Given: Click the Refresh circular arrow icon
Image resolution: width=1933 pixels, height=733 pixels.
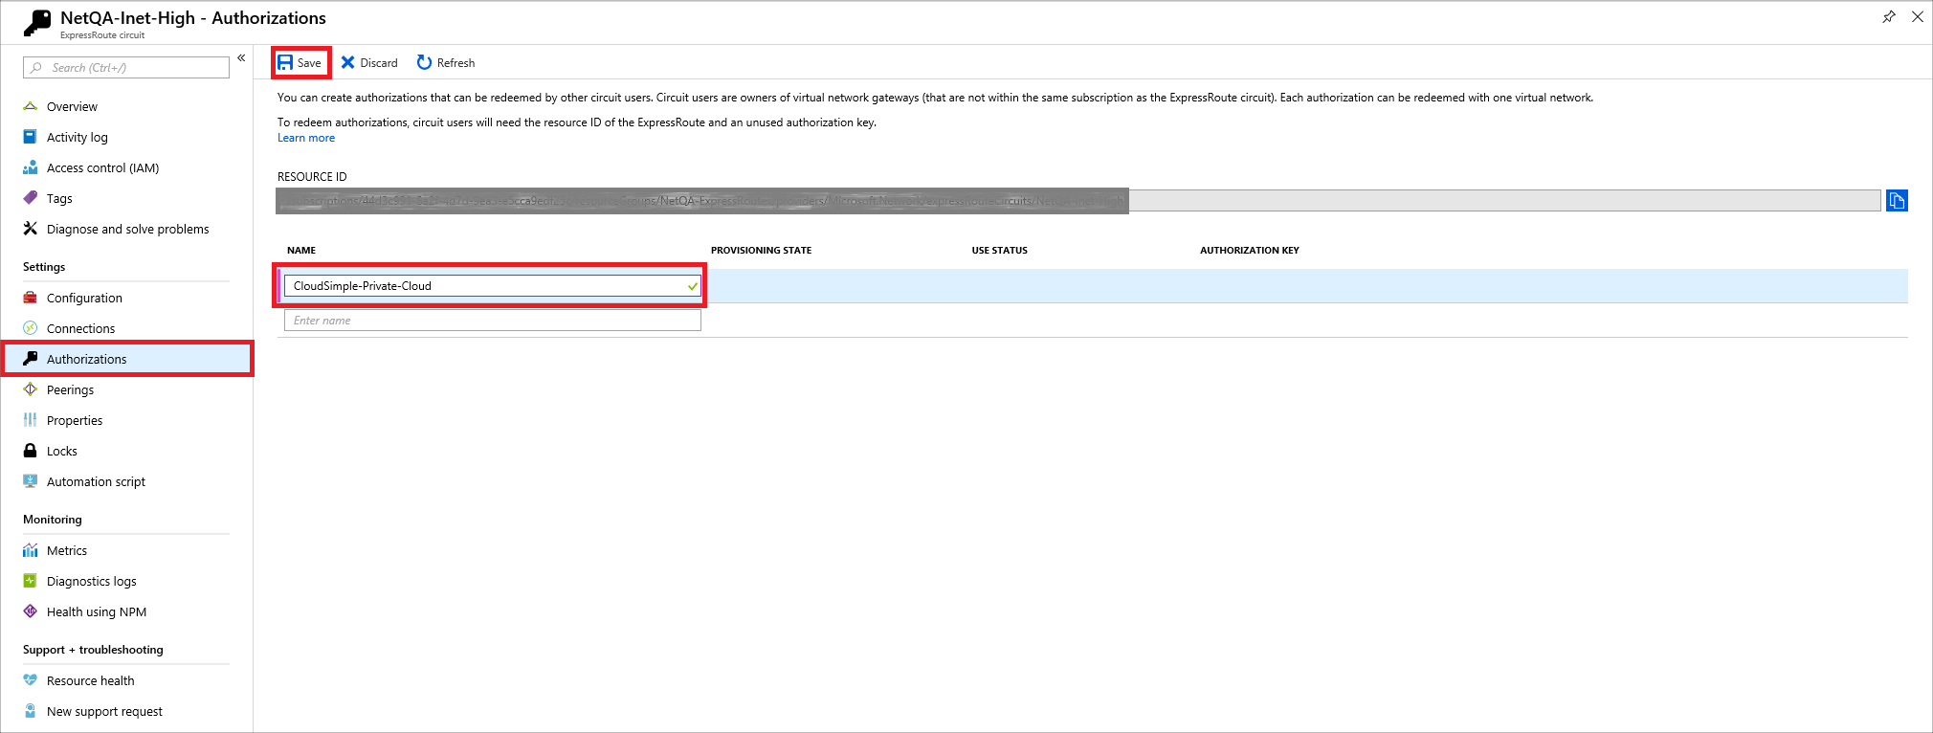Looking at the screenshot, I should pyautogui.click(x=424, y=62).
